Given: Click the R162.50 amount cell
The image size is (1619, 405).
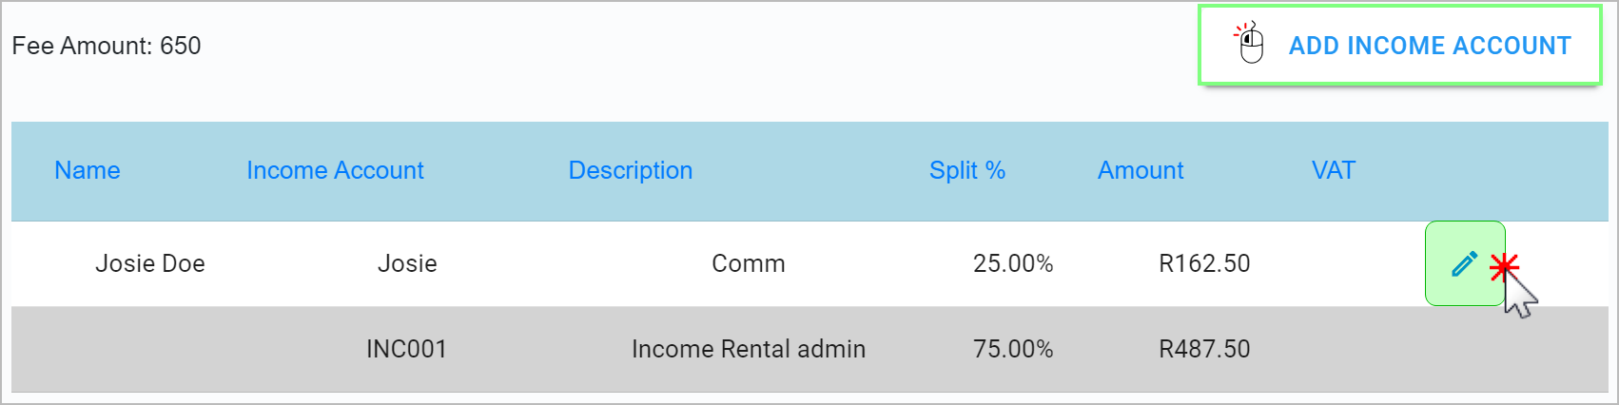Looking at the screenshot, I should (1204, 263).
